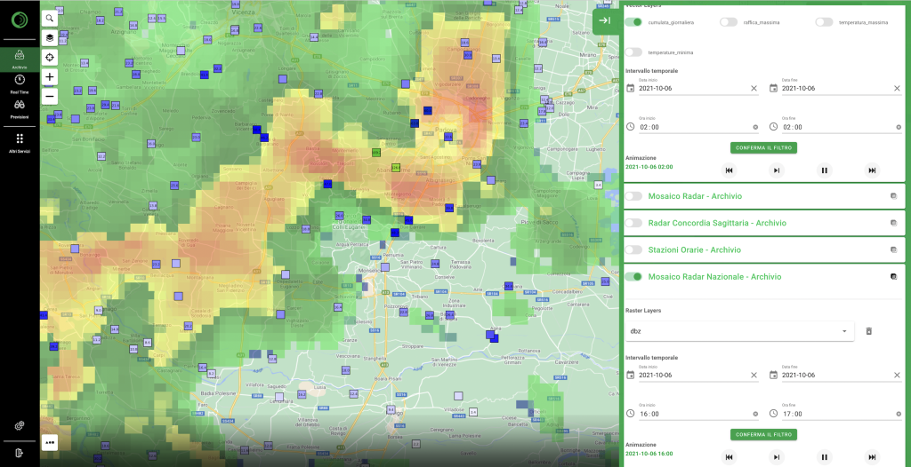
Task: Click Ora inizio field showing 16:00
Action: (698, 415)
